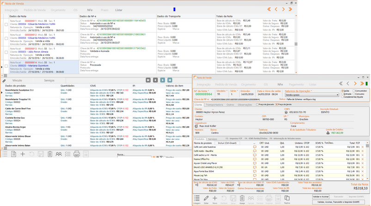The height and width of the screenshot is (206, 371).
Task: Click Apaga trash icon in front window
Action: click(x=242, y=198)
